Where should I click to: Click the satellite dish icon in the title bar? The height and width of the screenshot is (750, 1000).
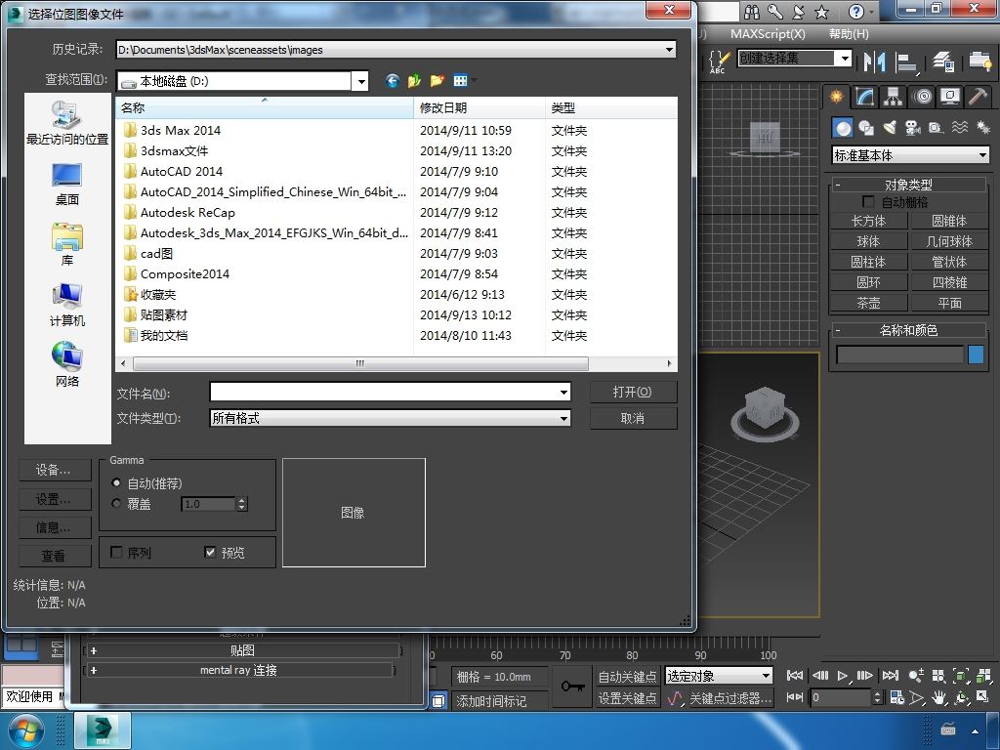799,12
